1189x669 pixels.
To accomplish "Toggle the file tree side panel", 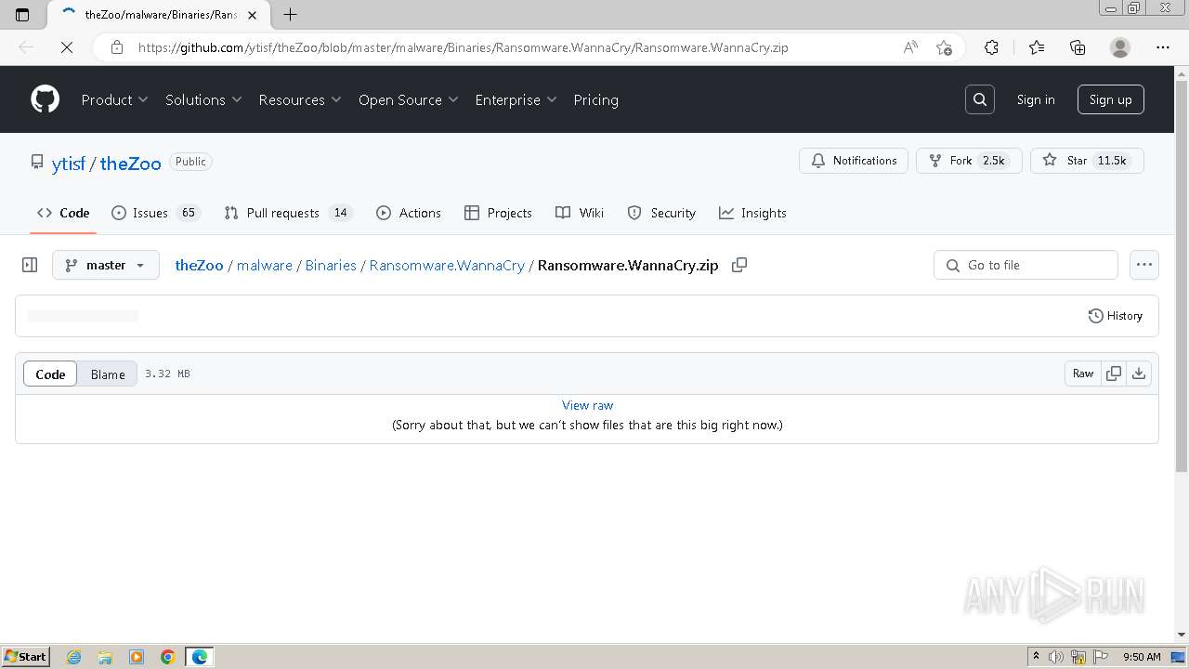I will [x=30, y=265].
